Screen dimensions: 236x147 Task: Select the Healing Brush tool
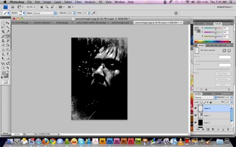3,36
